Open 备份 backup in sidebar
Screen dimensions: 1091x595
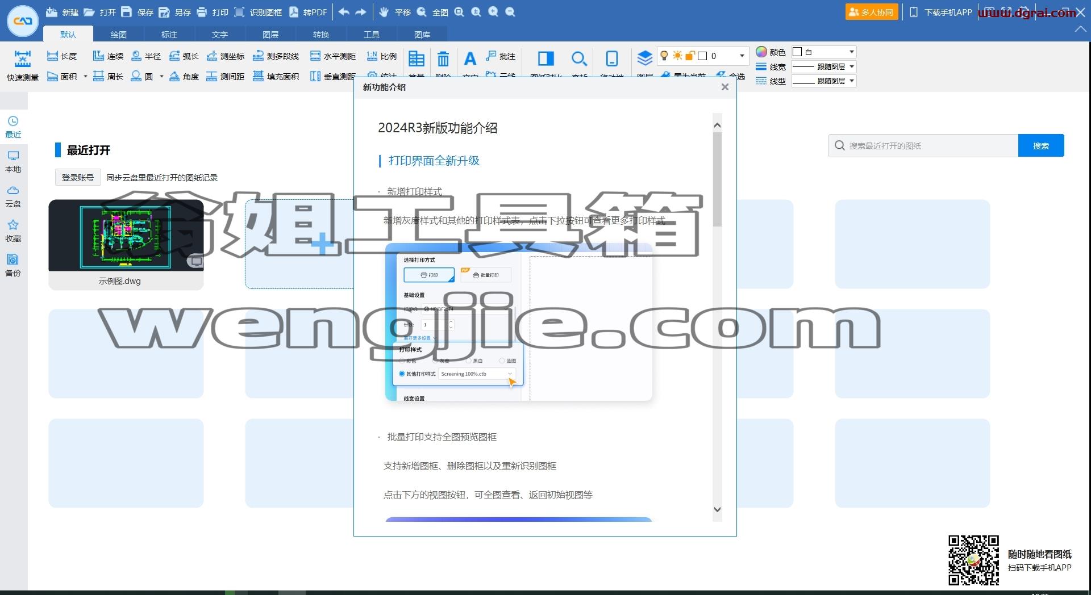(x=13, y=265)
